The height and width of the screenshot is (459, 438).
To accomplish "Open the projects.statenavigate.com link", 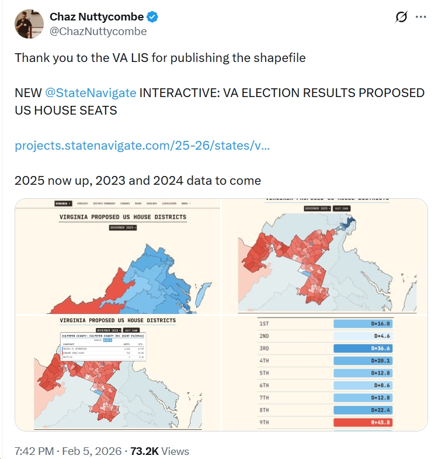I will [142, 146].
